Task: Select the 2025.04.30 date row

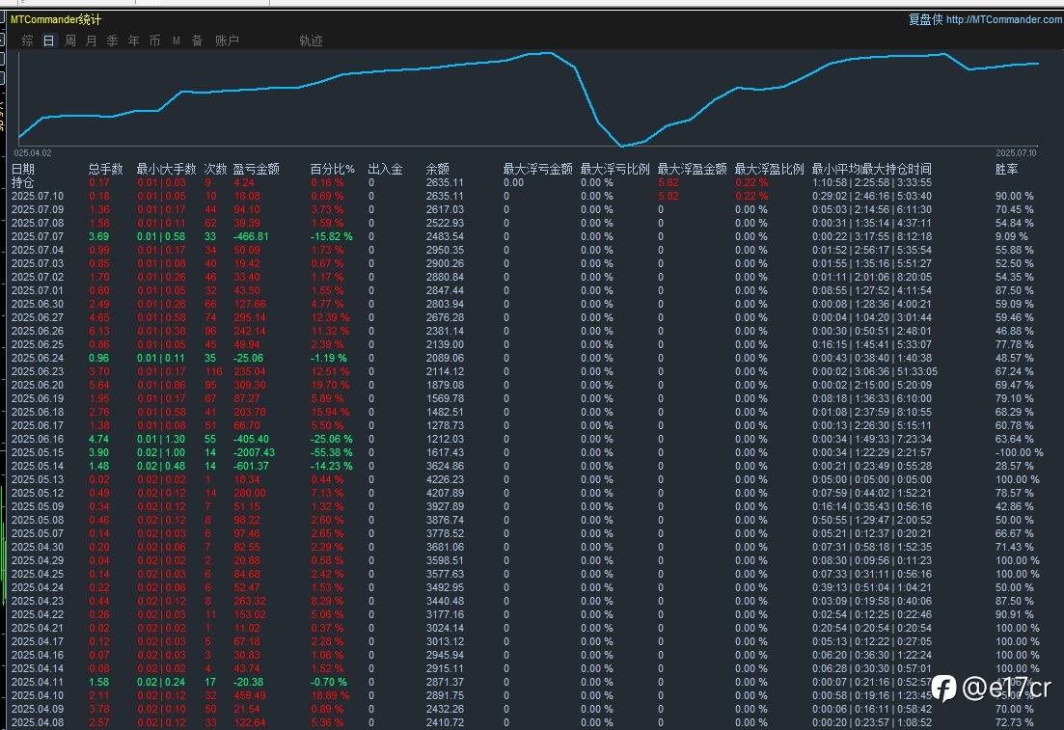Action: pos(38,547)
